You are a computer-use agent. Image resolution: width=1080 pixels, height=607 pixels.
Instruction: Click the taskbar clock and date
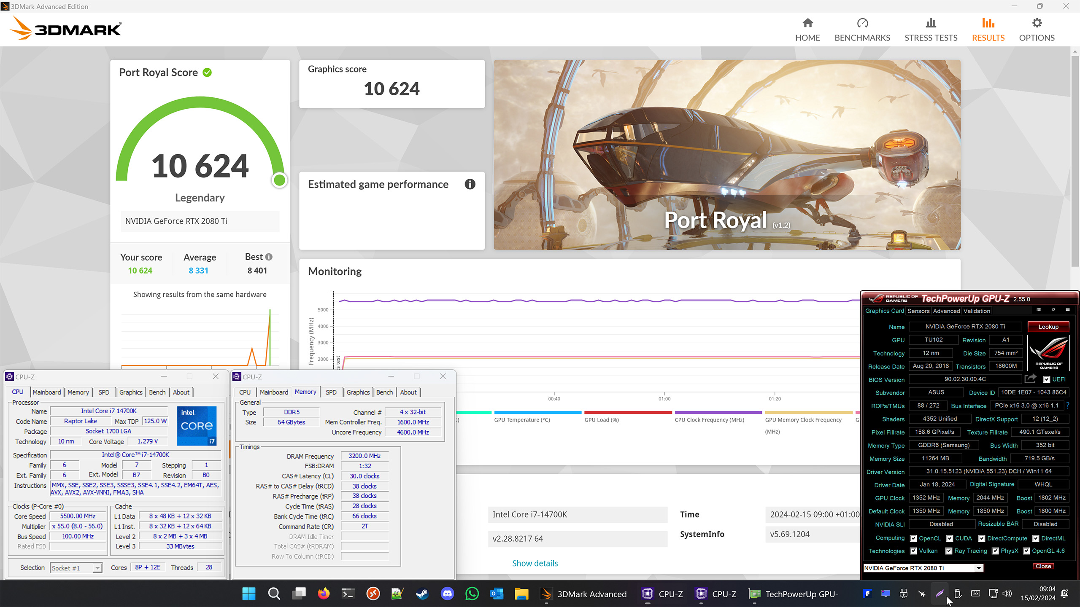pyautogui.click(x=1038, y=594)
